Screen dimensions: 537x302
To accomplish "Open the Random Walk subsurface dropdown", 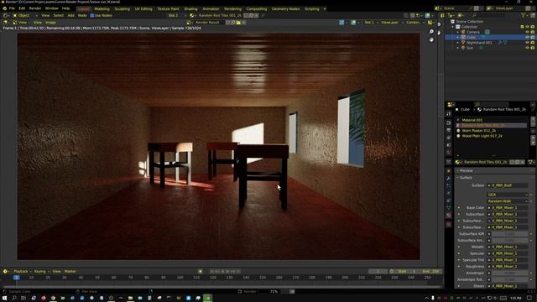I will pos(508,201).
